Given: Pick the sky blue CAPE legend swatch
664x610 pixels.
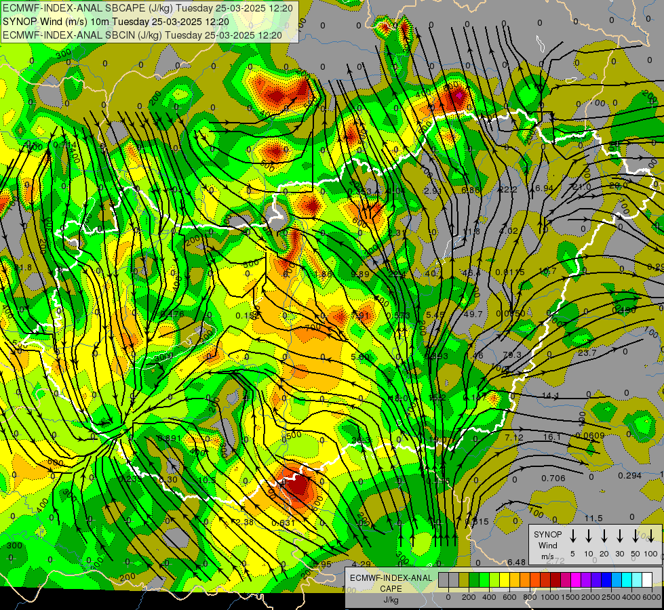Looking at the screenshot, I should coord(617,579).
